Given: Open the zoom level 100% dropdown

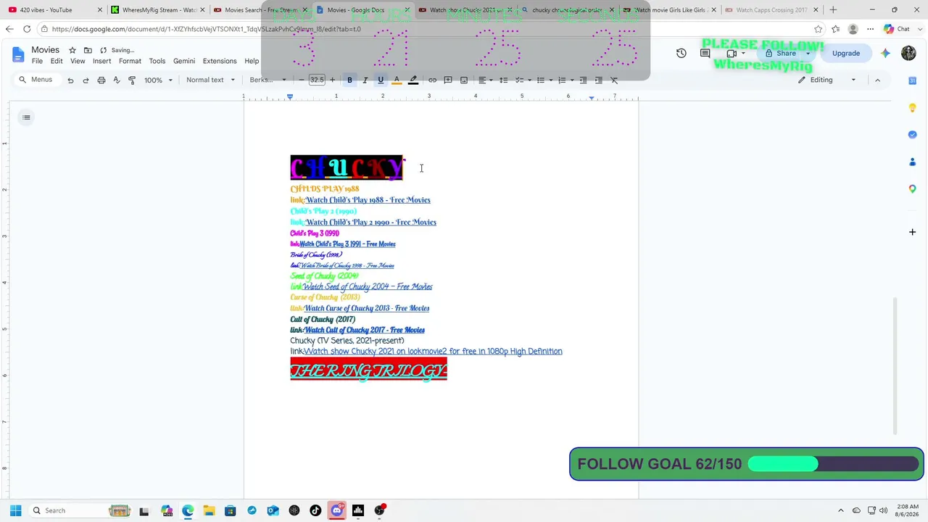Looking at the screenshot, I should [x=158, y=80].
